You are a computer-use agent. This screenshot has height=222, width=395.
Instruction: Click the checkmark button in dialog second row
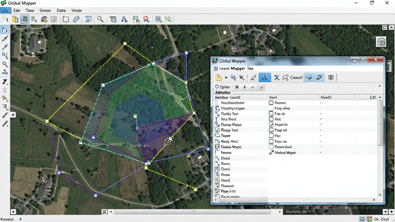(x=262, y=87)
